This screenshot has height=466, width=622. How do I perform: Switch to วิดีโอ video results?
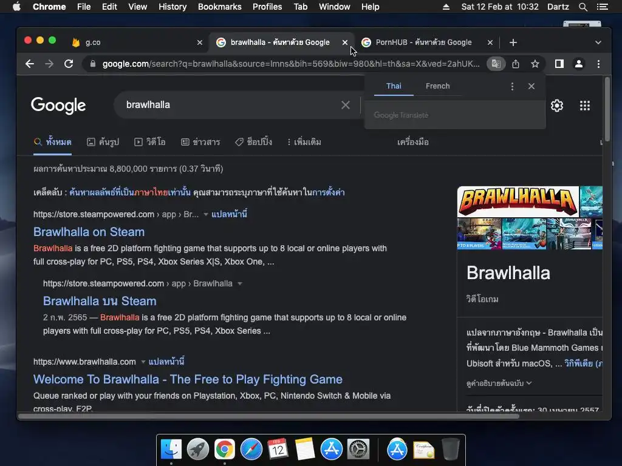pos(150,142)
